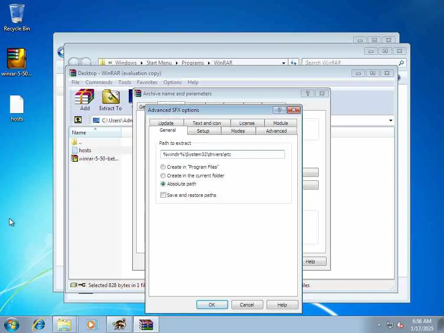Open the Favorites menu
This screenshot has height=333, width=444.
pyautogui.click(x=147, y=82)
